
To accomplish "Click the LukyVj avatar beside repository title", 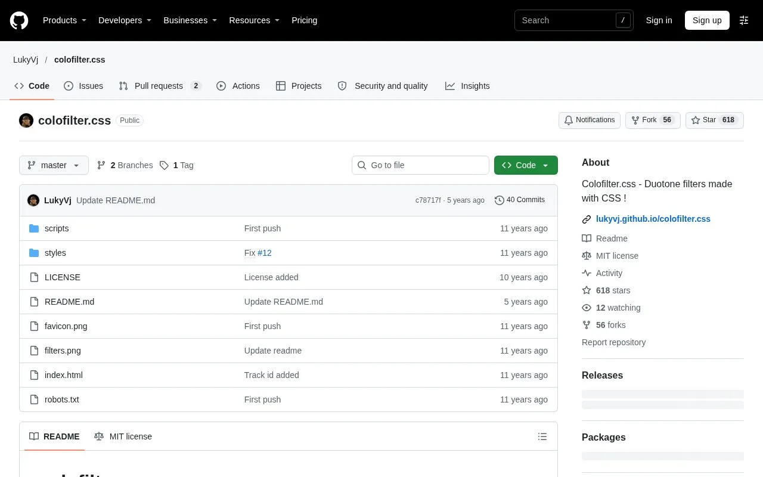I will click(26, 120).
